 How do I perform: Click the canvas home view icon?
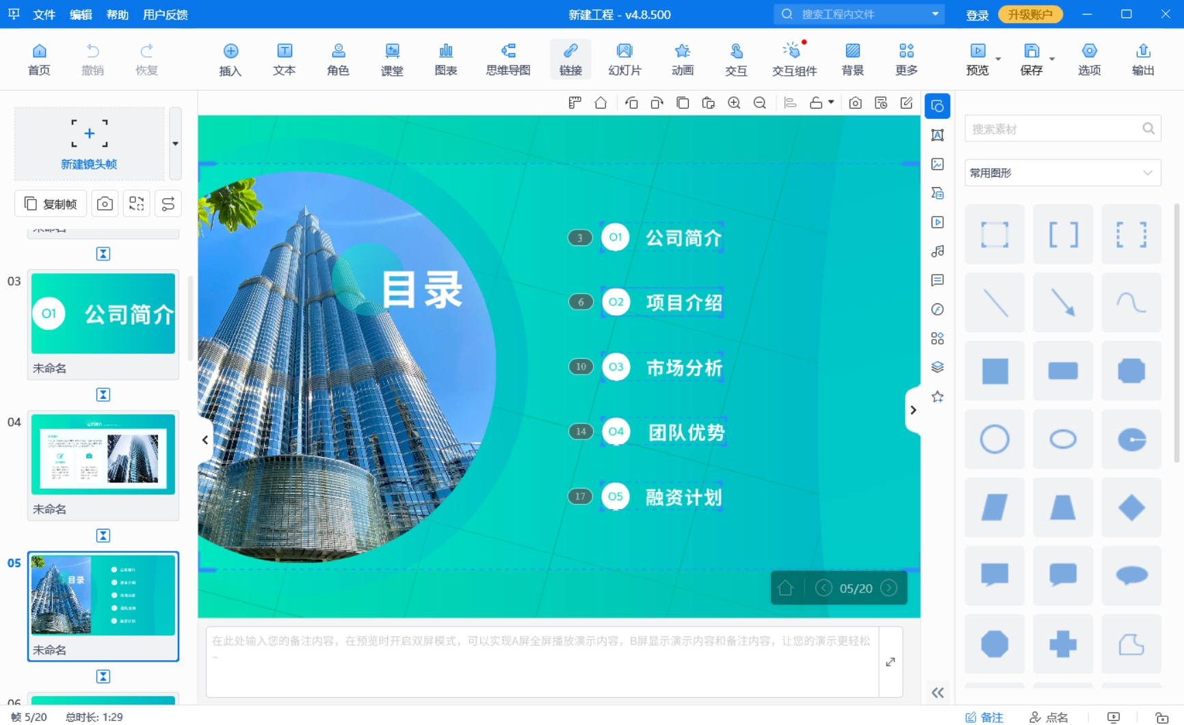point(601,103)
